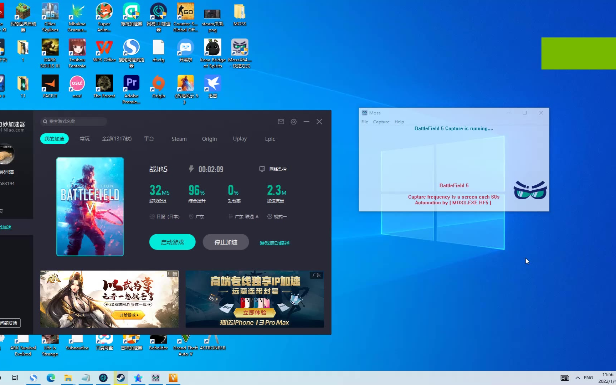Image resolution: width=616 pixels, height=385 pixels.
Task: Select the 我的加速 tab
Action: click(55, 139)
